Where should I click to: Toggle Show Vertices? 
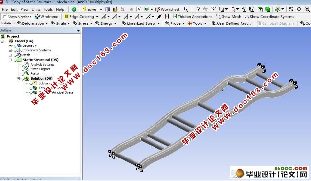click(17, 17)
